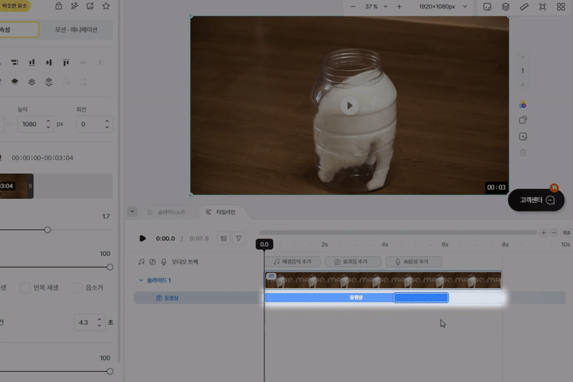Play the timeline with the play button
The width and height of the screenshot is (573, 382).
[143, 238]
